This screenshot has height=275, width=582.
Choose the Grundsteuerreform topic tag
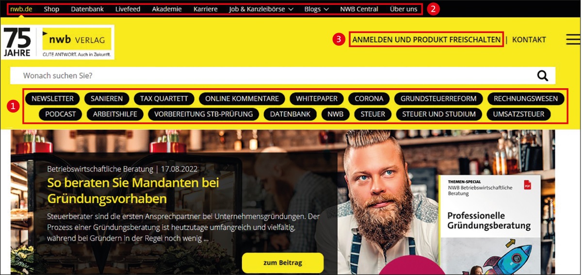point(438,98)
